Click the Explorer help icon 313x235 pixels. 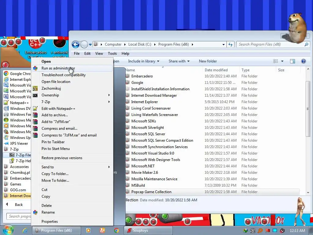coord(304,61)
